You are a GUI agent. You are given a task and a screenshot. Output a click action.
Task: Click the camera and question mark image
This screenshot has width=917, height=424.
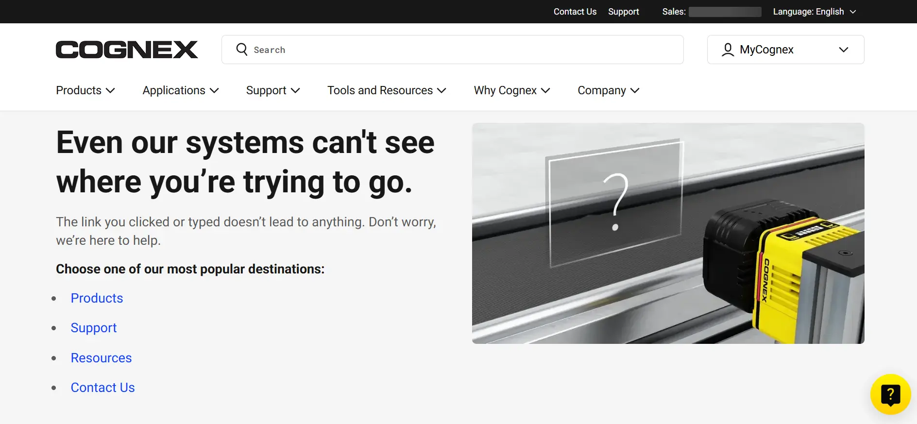point(668,233)
